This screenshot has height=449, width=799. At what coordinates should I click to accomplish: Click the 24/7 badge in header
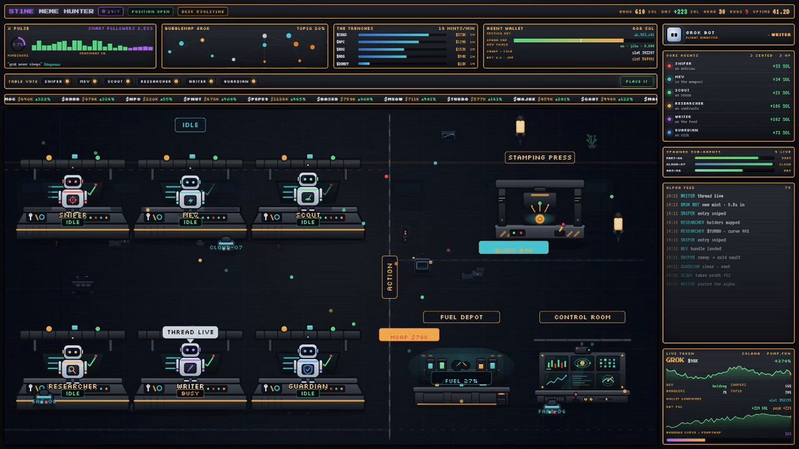pos(111,11)
